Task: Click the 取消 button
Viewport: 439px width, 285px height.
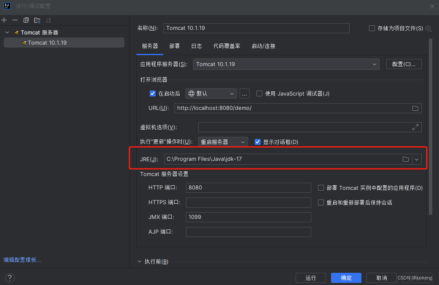Action: (x=381, y=278)
